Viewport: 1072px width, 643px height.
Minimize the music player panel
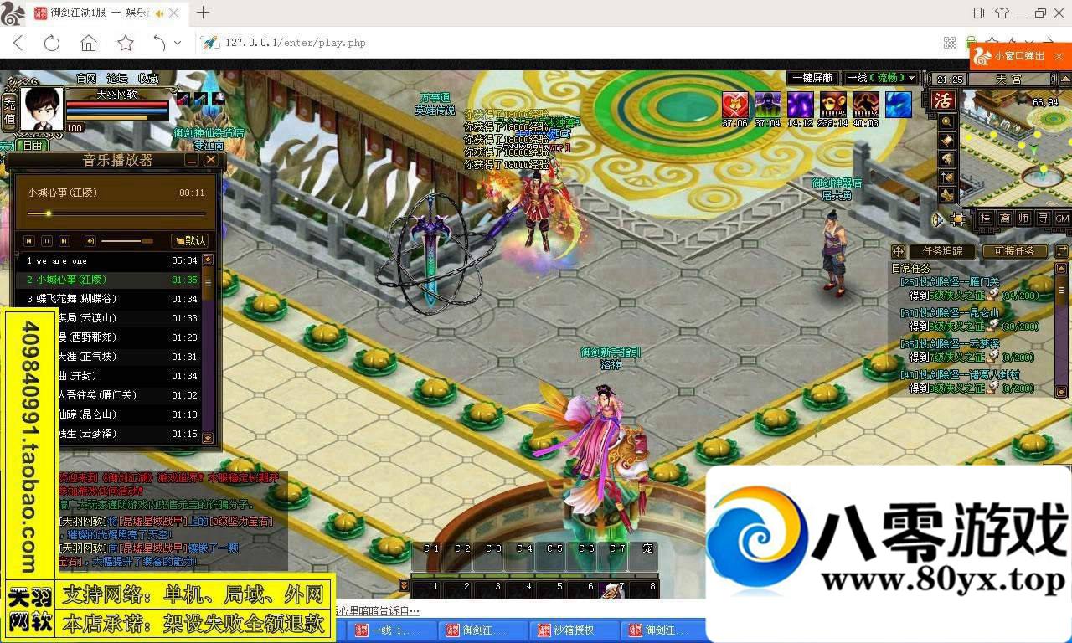[x=192, y=160]
